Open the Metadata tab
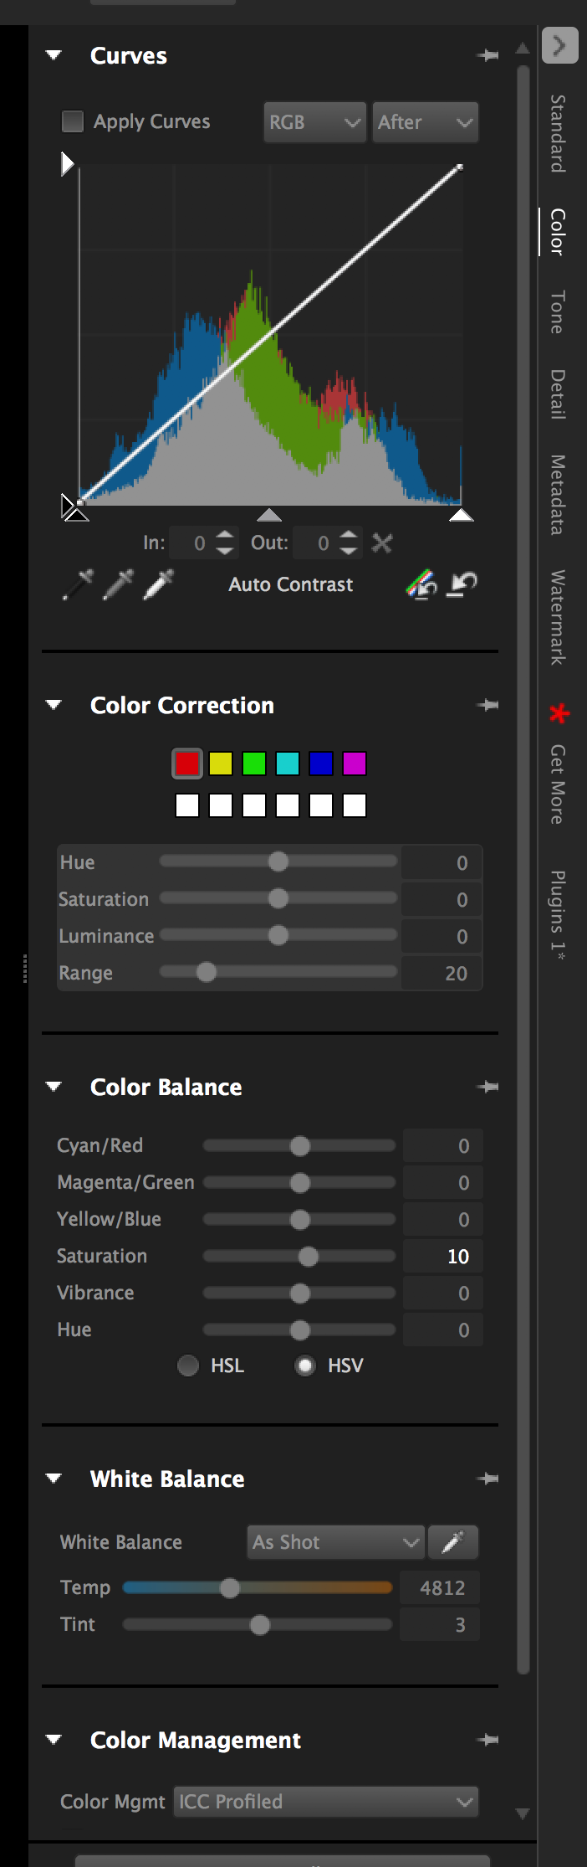The height and width of the screenshot is (1867, 587). pos(558,494)
